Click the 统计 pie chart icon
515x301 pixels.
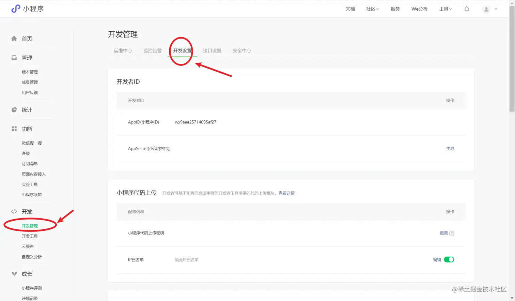(x=14, y=110)
